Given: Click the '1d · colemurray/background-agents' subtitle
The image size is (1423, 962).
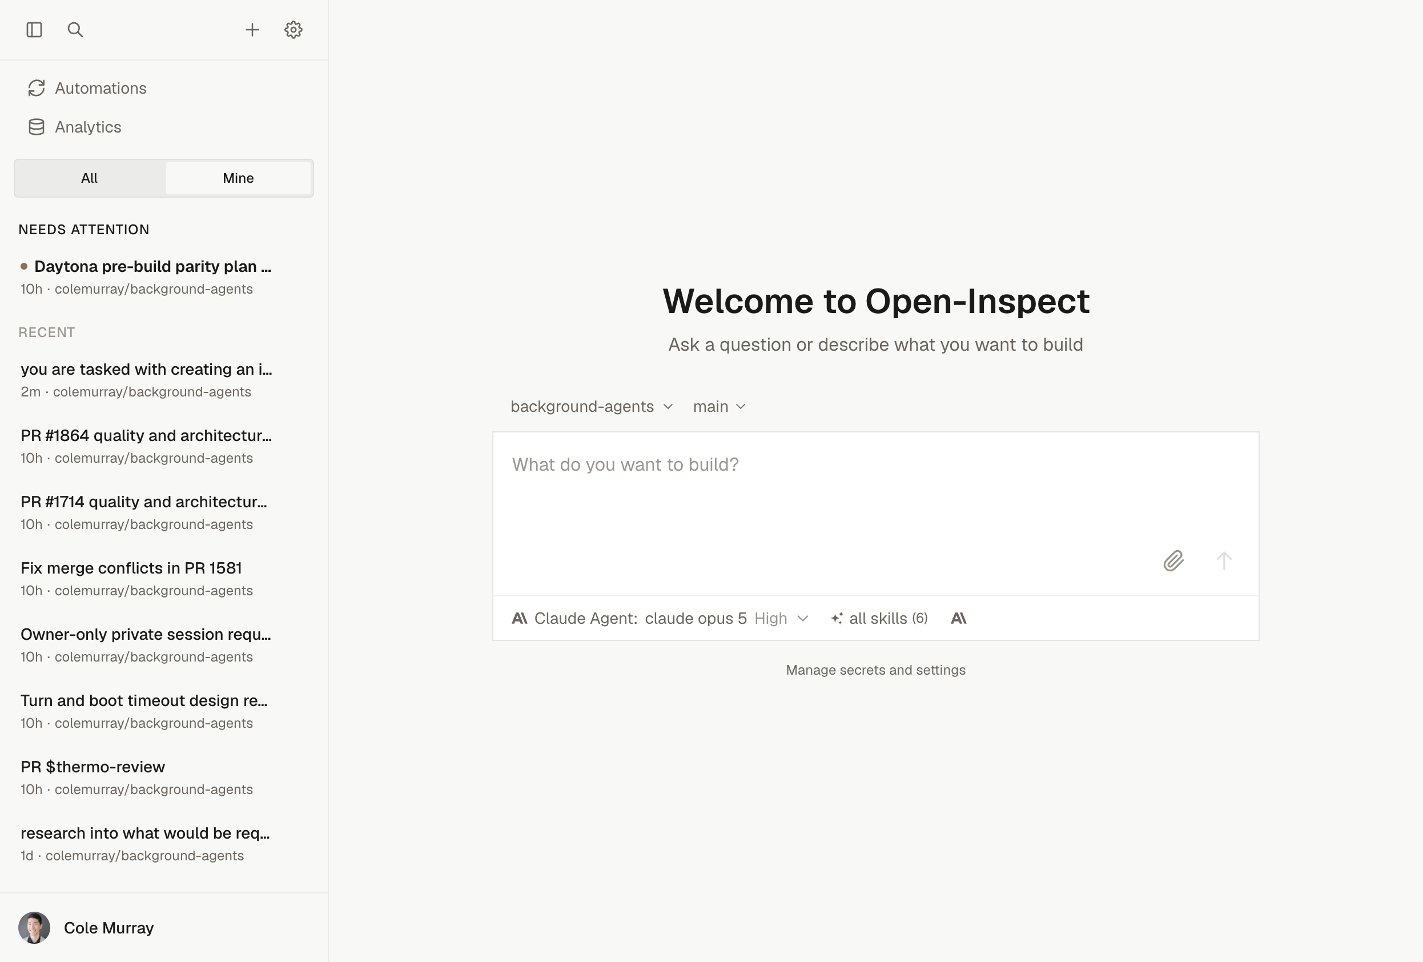Looking at the screenshot, I should [x=132, y=855].
